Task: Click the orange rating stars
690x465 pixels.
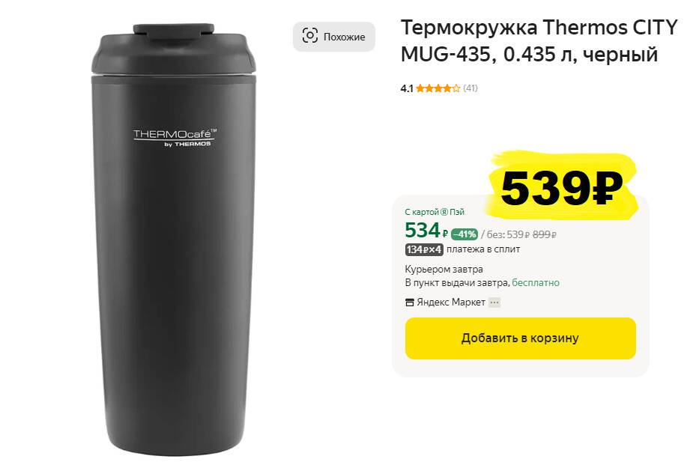Action: 438,88
